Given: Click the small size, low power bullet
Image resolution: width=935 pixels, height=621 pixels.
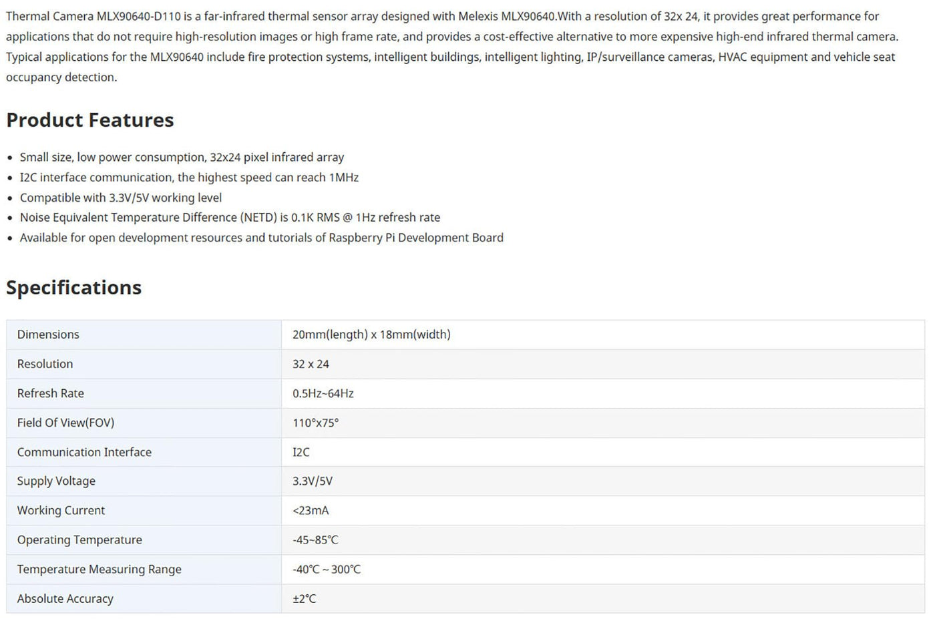Looking at the screenshot, I should [182, 158].
